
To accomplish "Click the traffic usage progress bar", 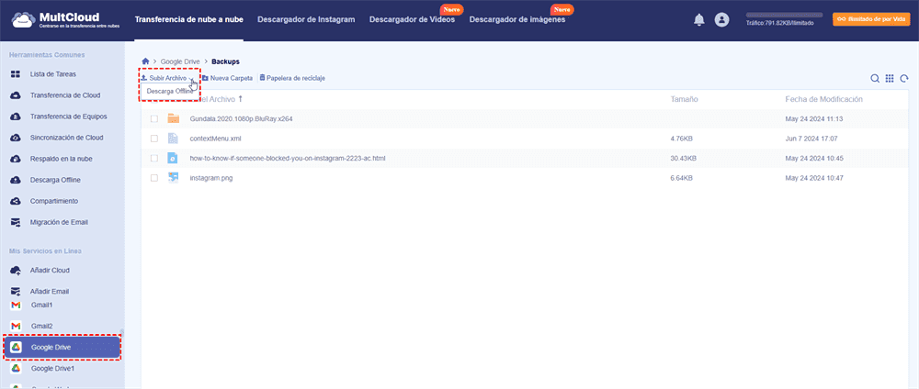I will point(784,16).
